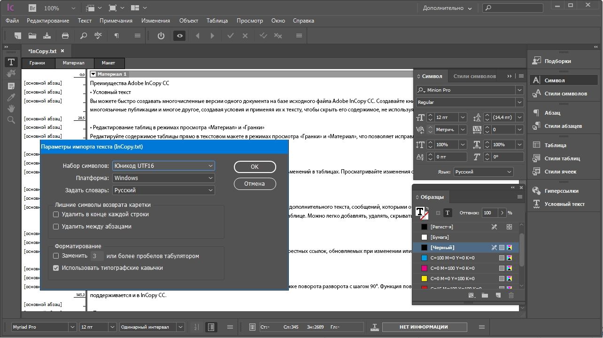Click the tab count number input field

coord(97,256)
